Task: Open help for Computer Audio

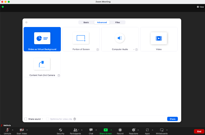Action: tap(136, 49)
